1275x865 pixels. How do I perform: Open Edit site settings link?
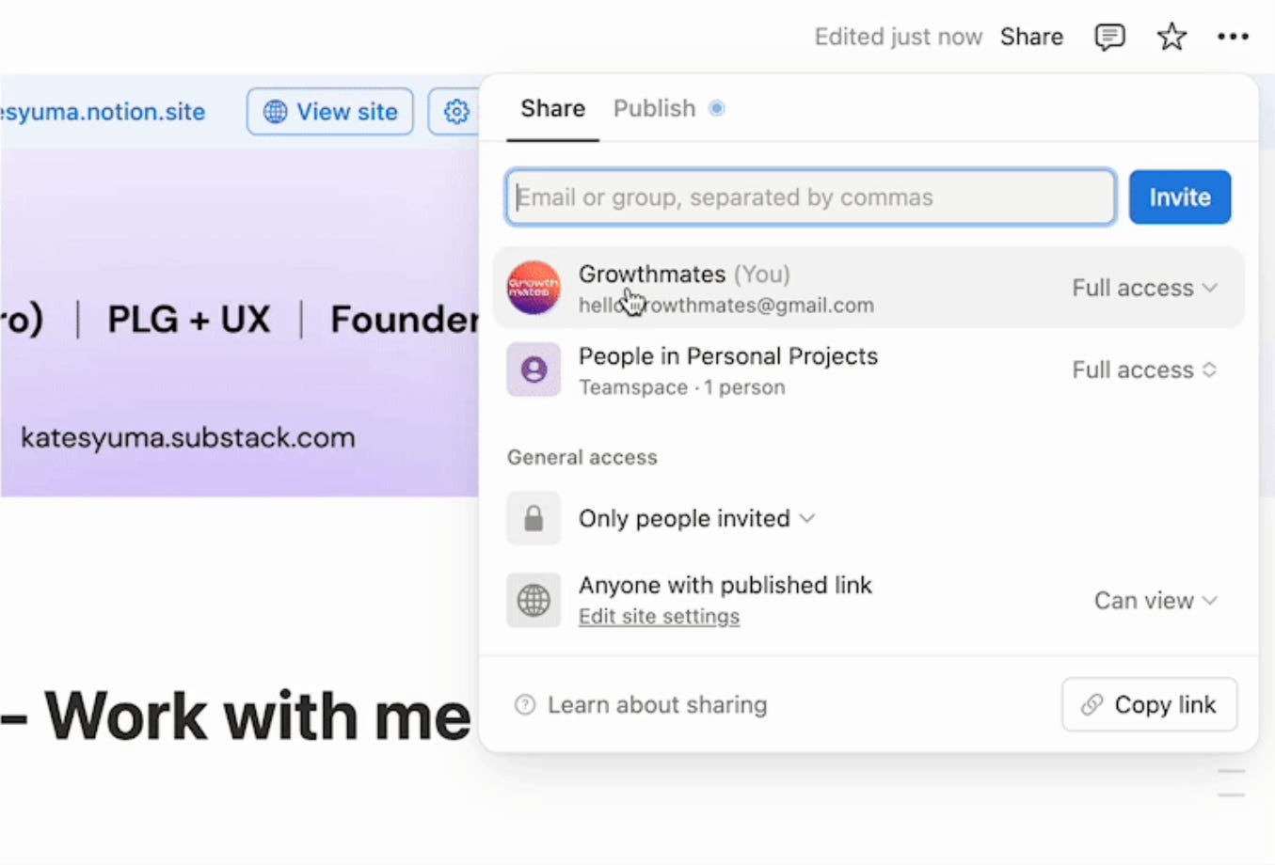(x=659, y=616)
